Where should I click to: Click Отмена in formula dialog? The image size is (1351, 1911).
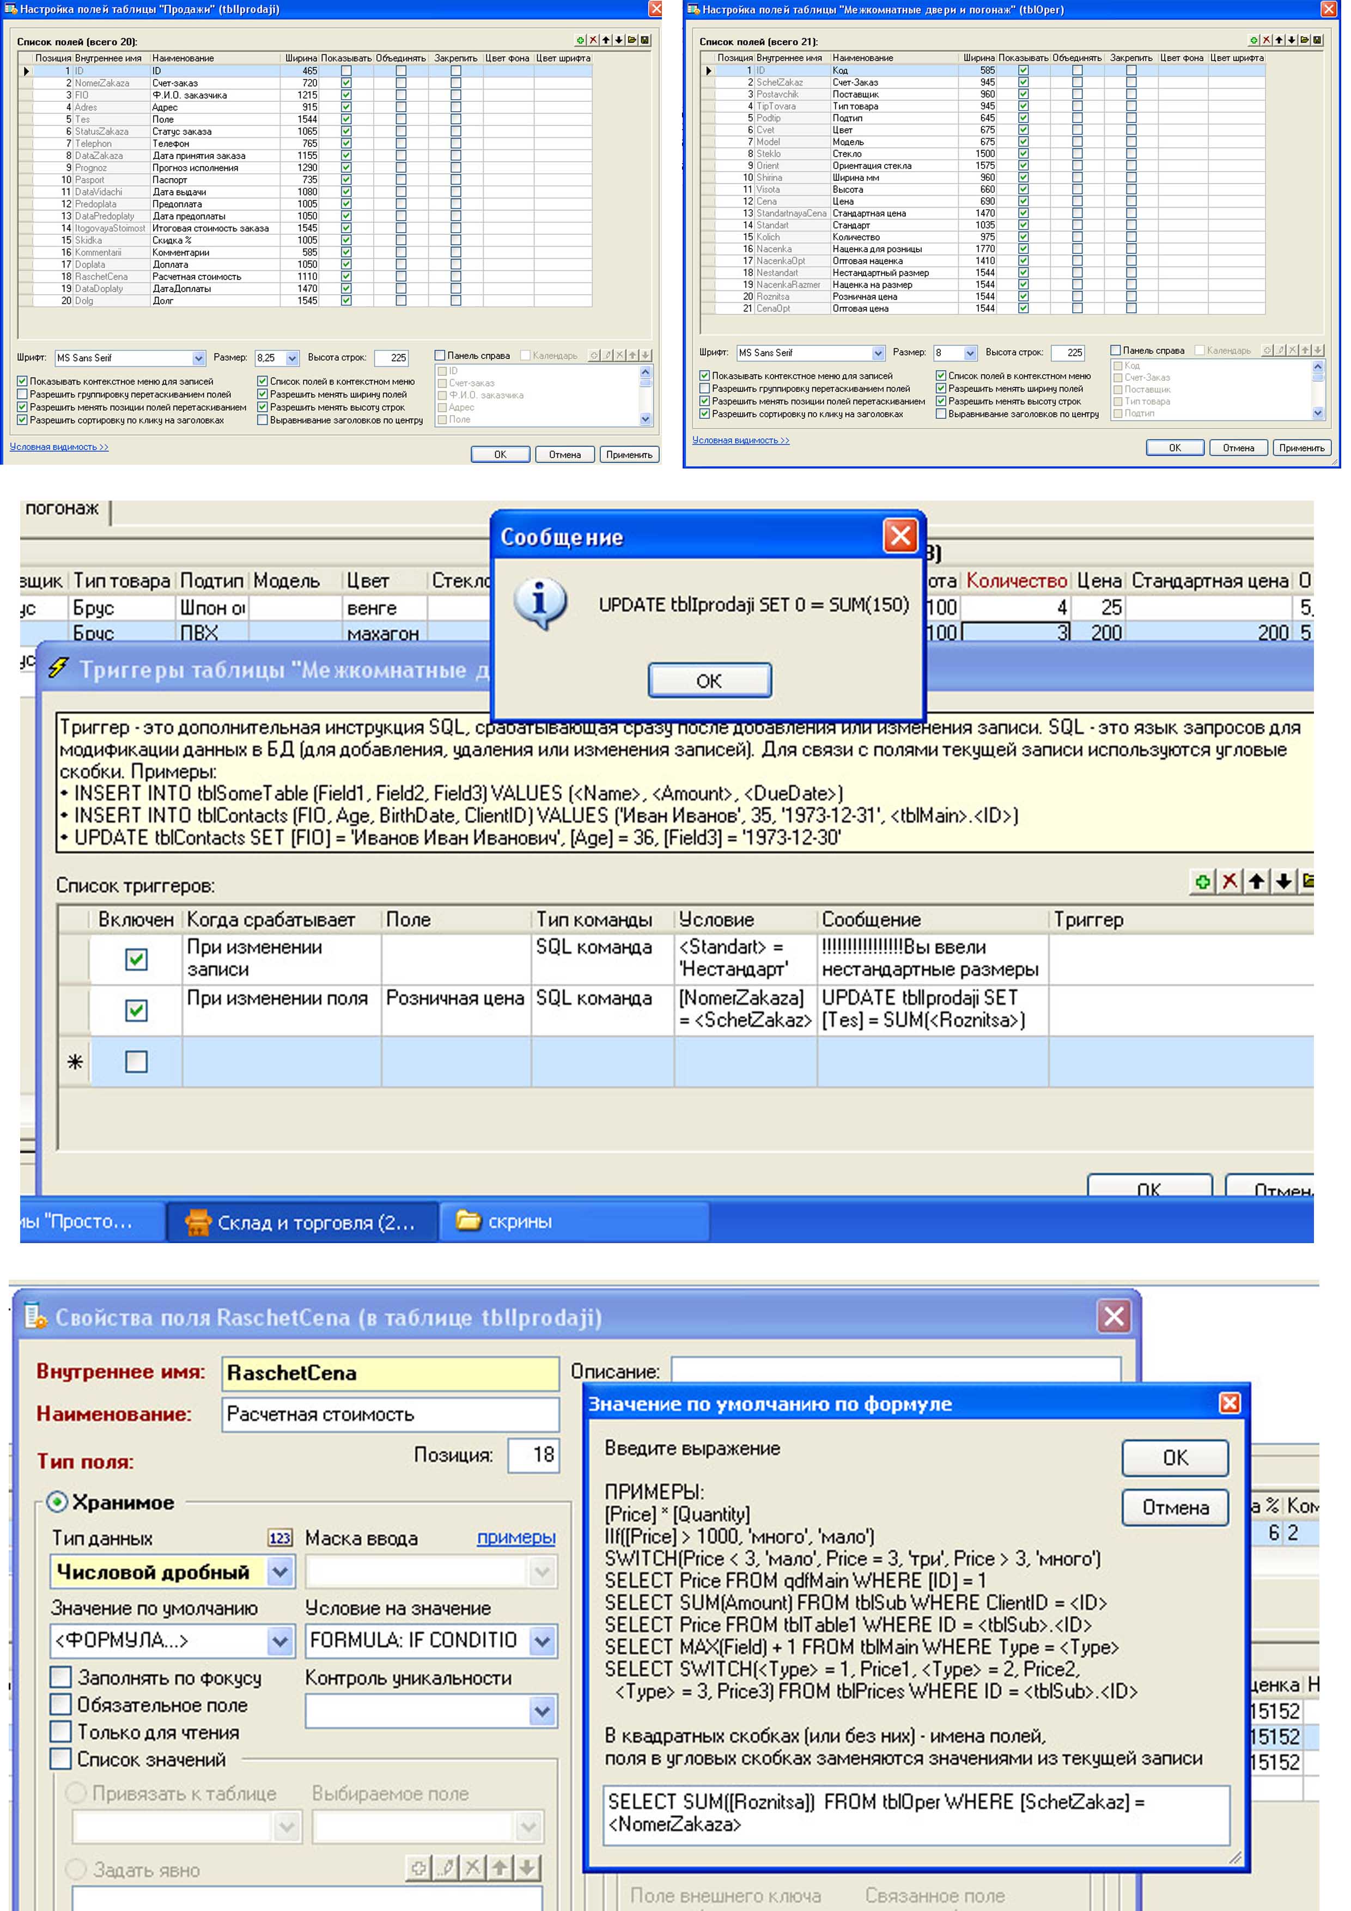(x=1174, y=1506)
